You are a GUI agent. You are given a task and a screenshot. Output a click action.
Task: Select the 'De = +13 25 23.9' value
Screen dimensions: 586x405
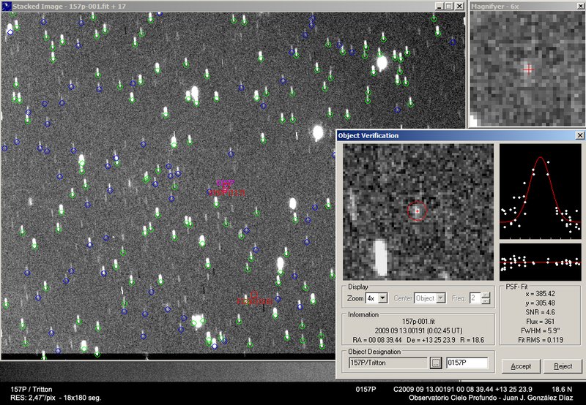click(431, 340)
